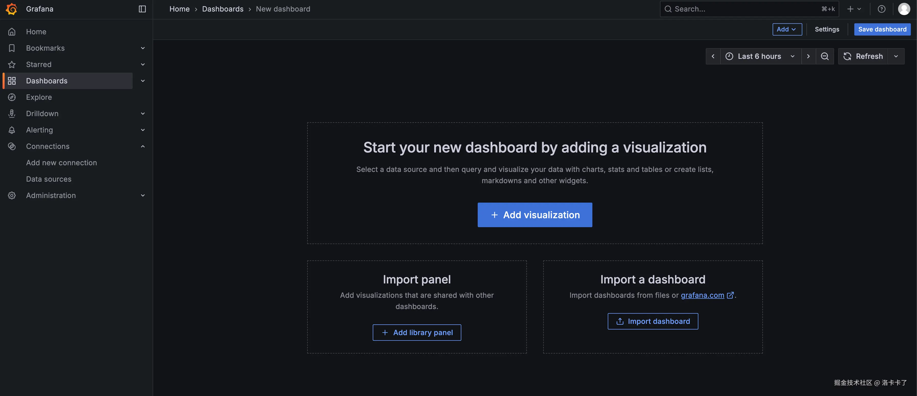Screen dimensions: 917x396
Task: Open the user profile avatar
Action: (904, 9)
